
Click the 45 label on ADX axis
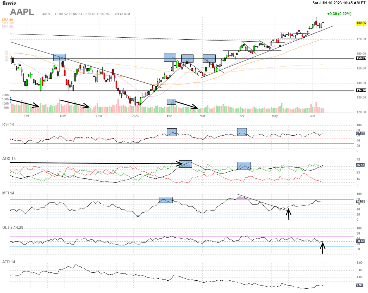[x=358, y=160]
